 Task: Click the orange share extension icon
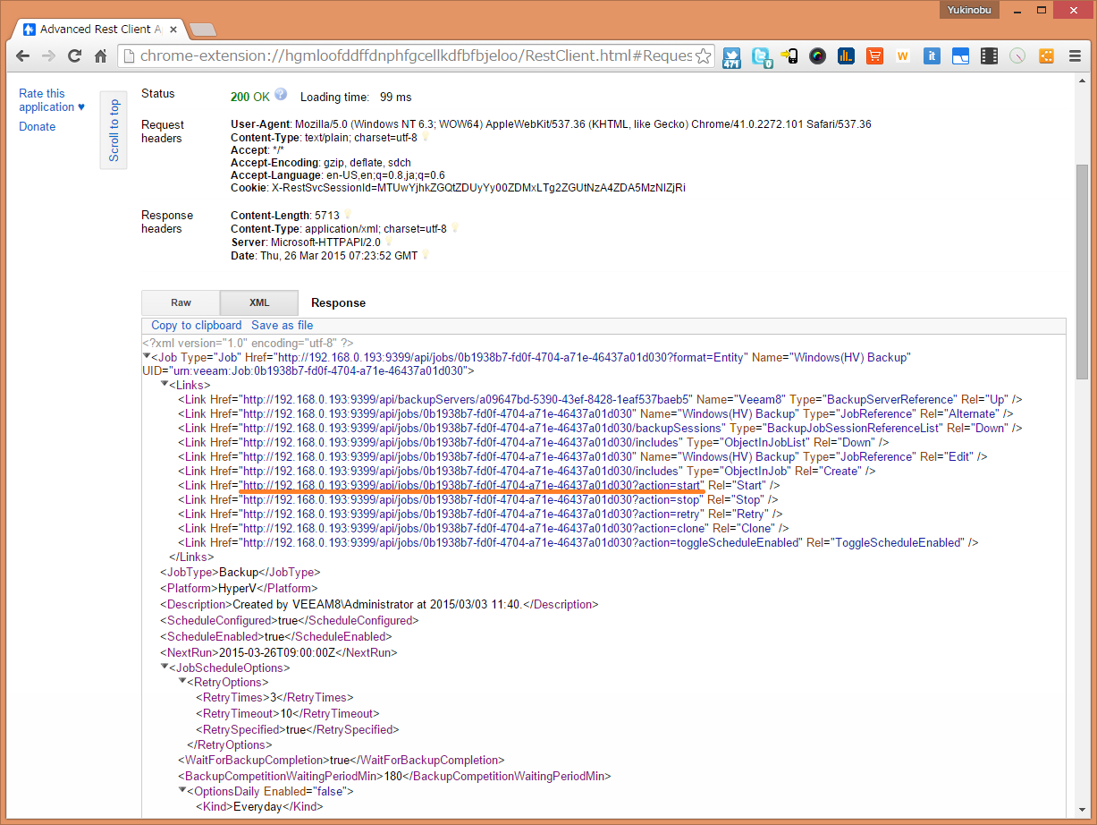click(1046, 56)
